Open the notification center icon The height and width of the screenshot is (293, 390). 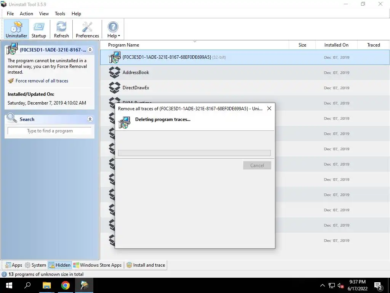point(378,286)
